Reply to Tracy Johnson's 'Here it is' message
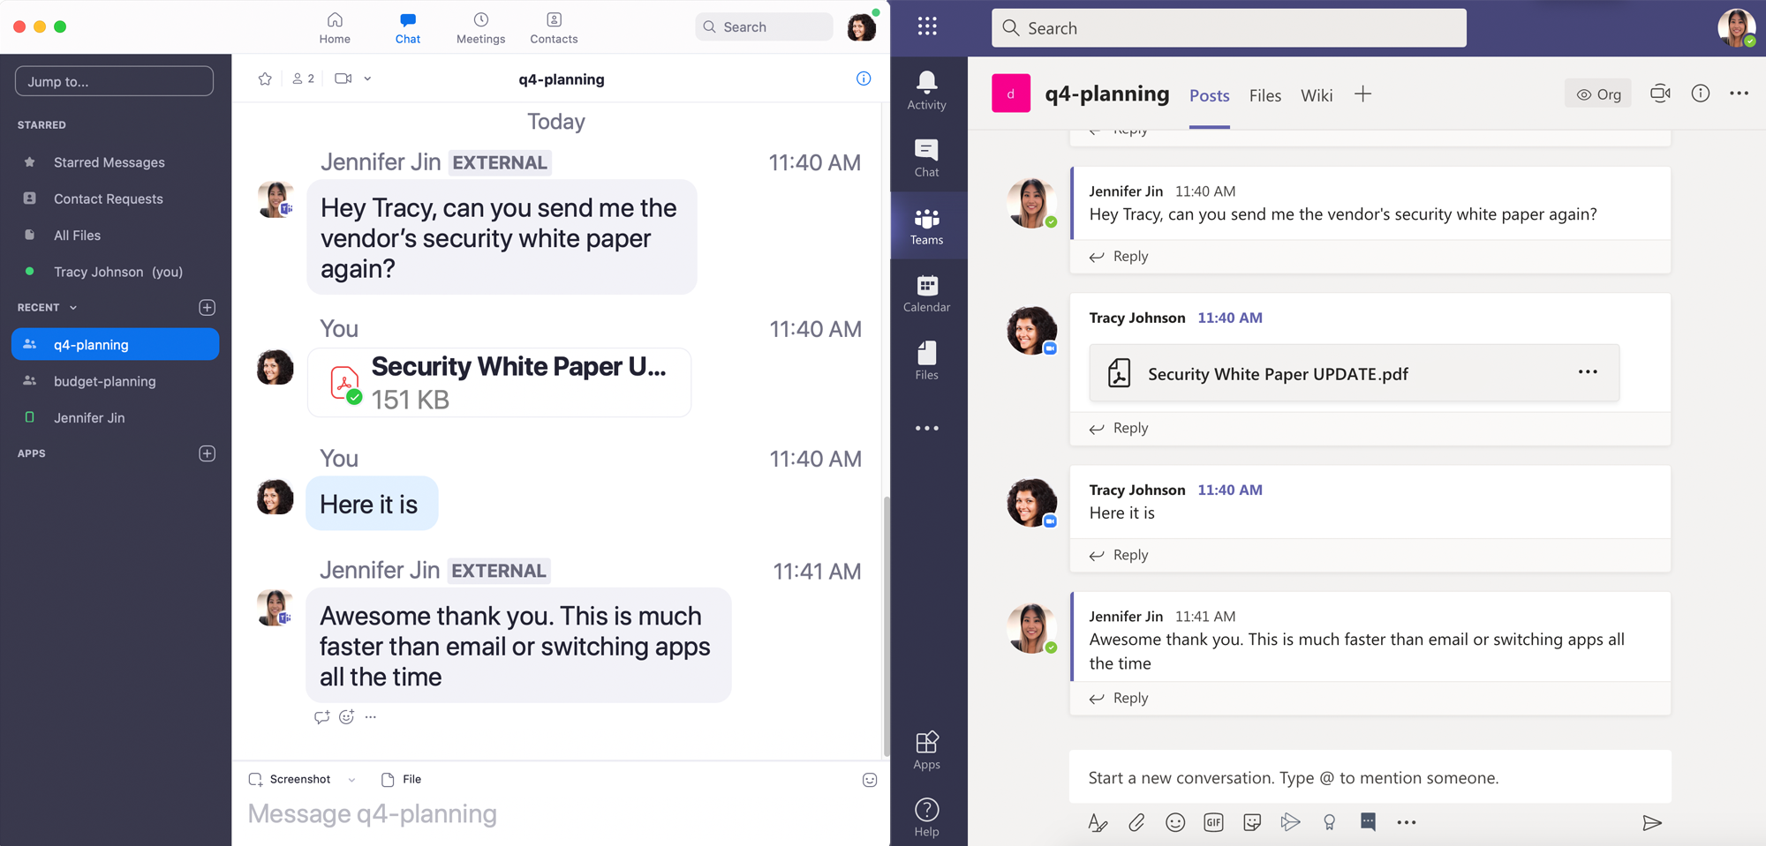The height and width of the screenshot is (846, 1766). click(1117, 555)
